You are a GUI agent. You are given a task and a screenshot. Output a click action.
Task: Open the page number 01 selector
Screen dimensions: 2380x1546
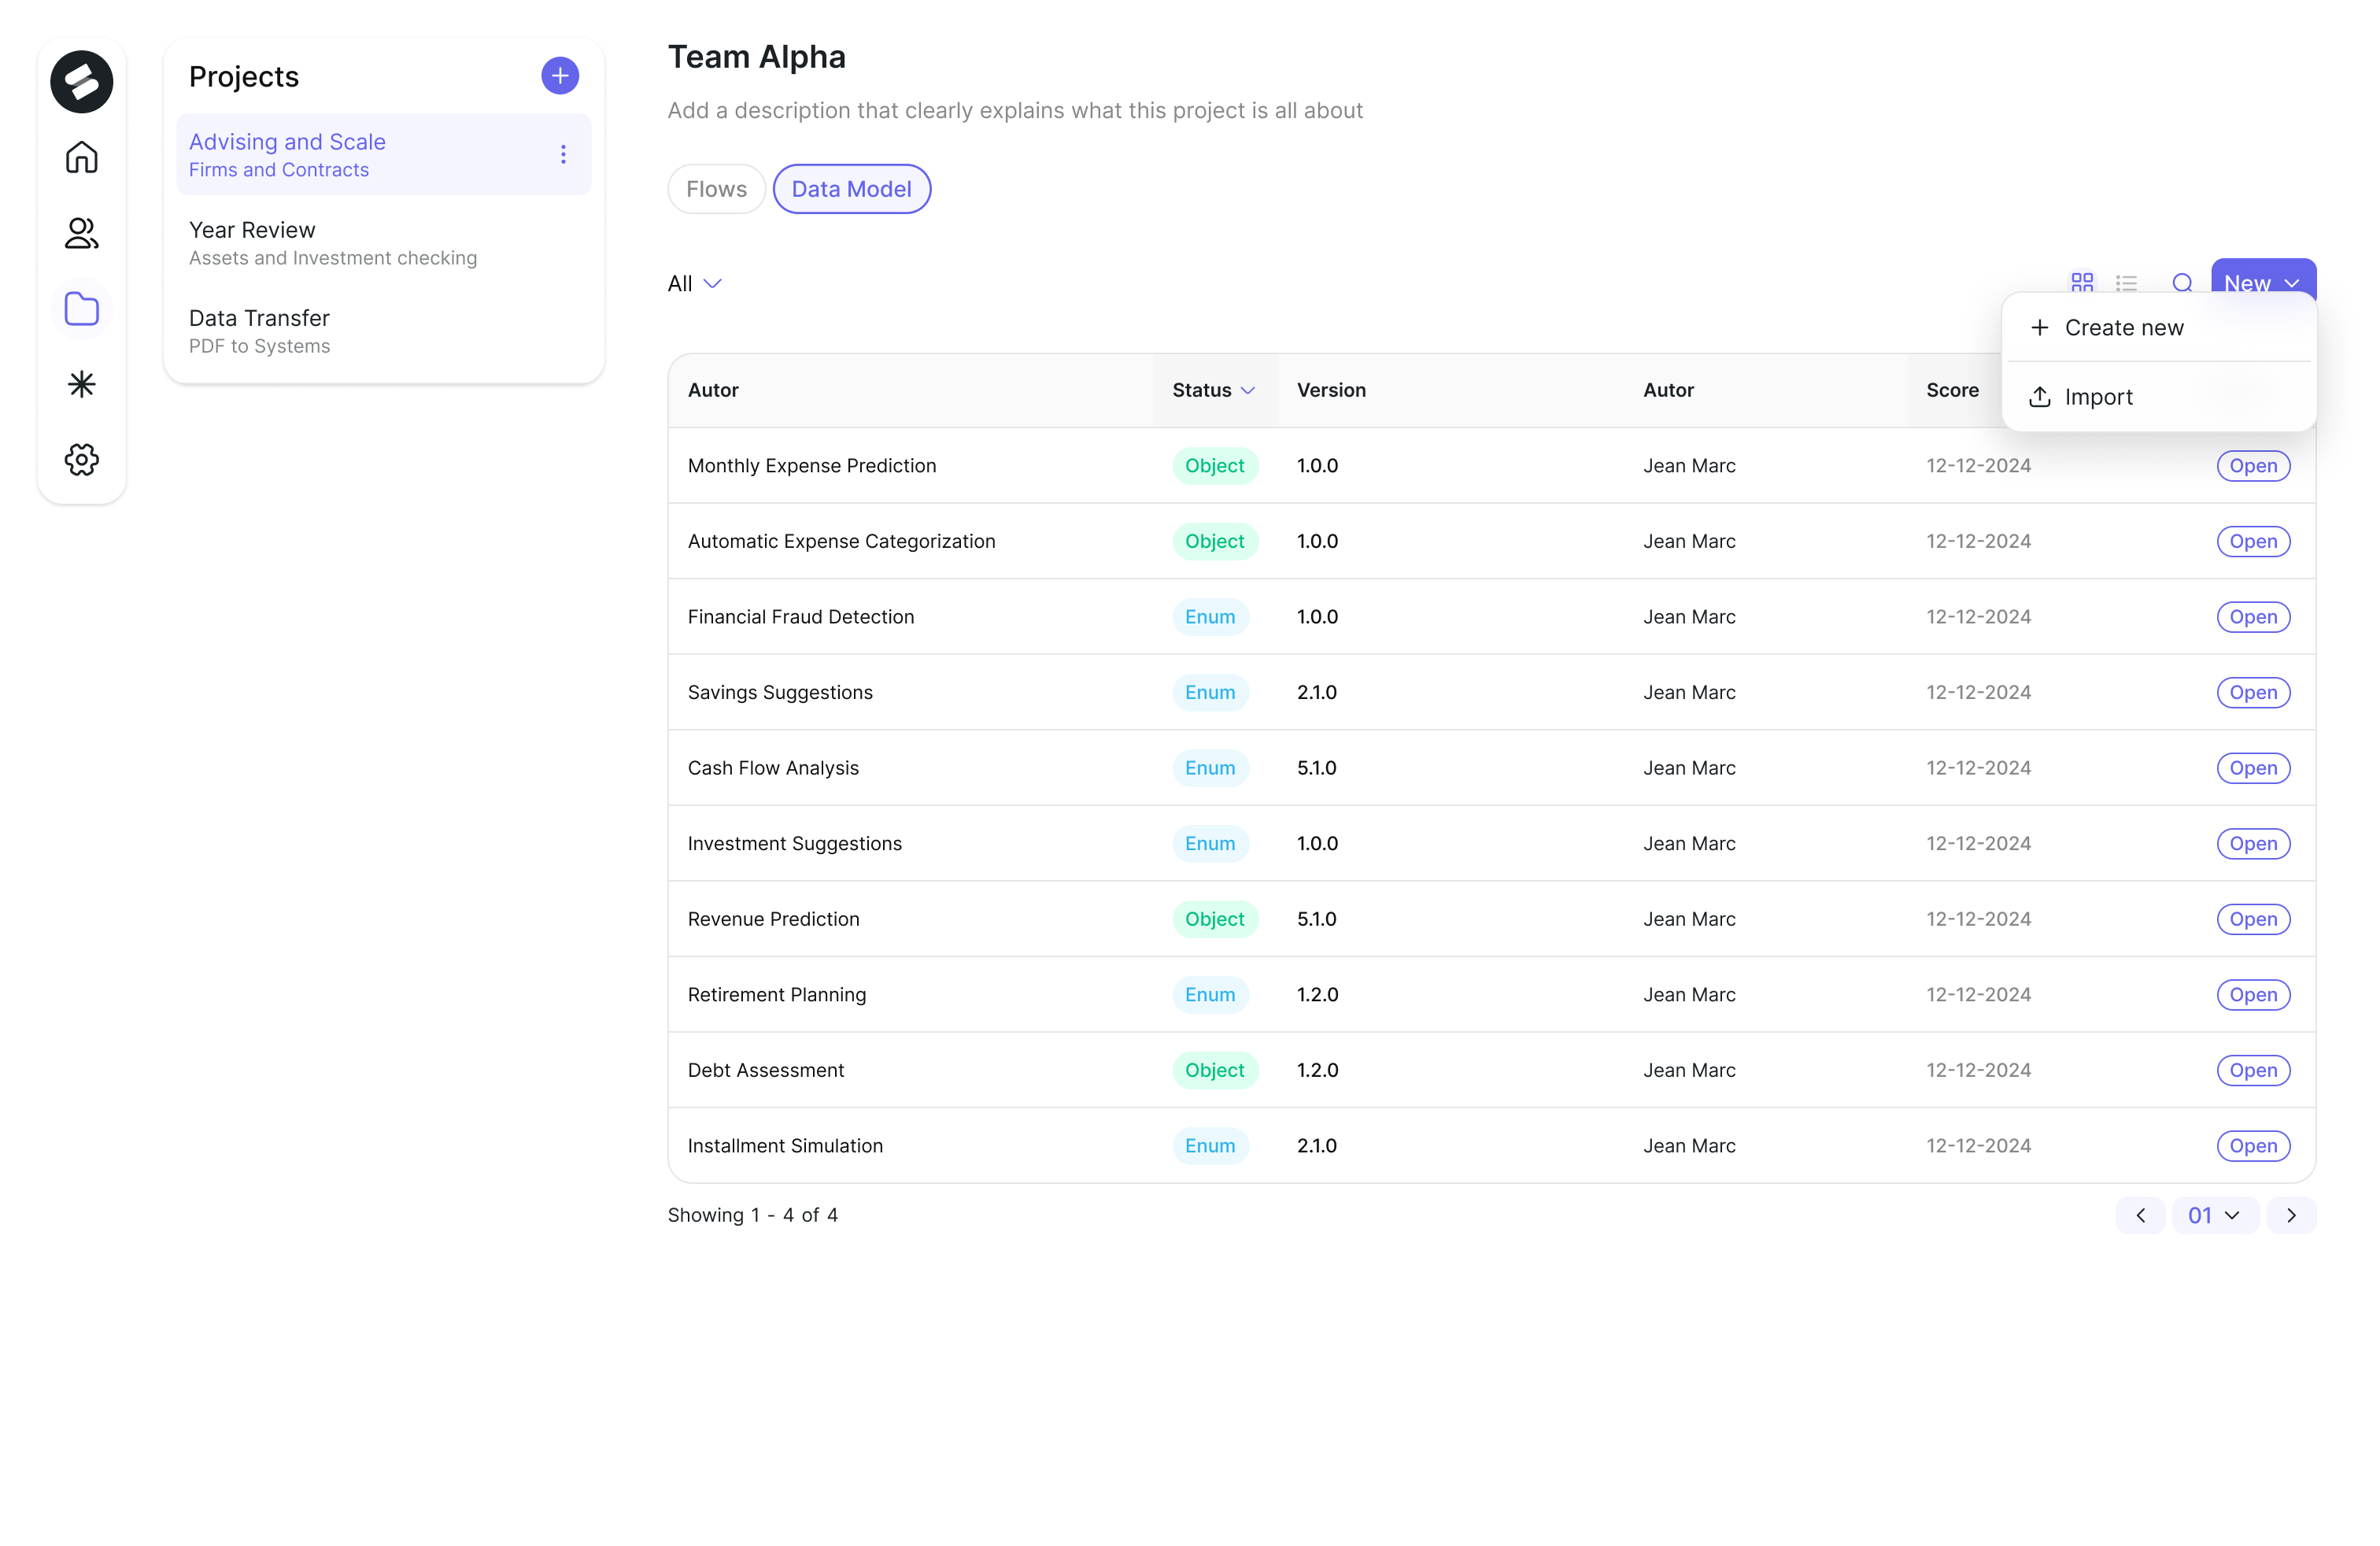point(2215,1215)
